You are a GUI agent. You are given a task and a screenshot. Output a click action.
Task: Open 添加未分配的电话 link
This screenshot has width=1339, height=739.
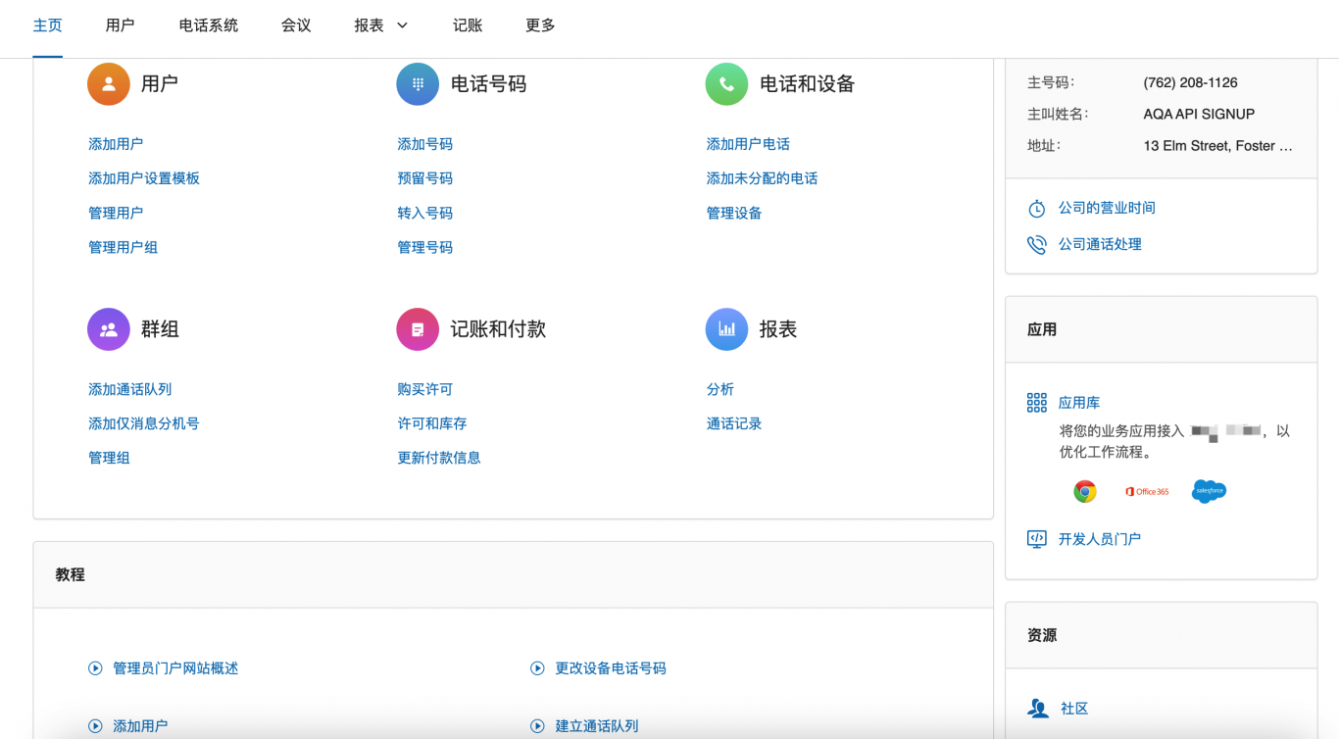pyautogui.click(x=763, y=178)
